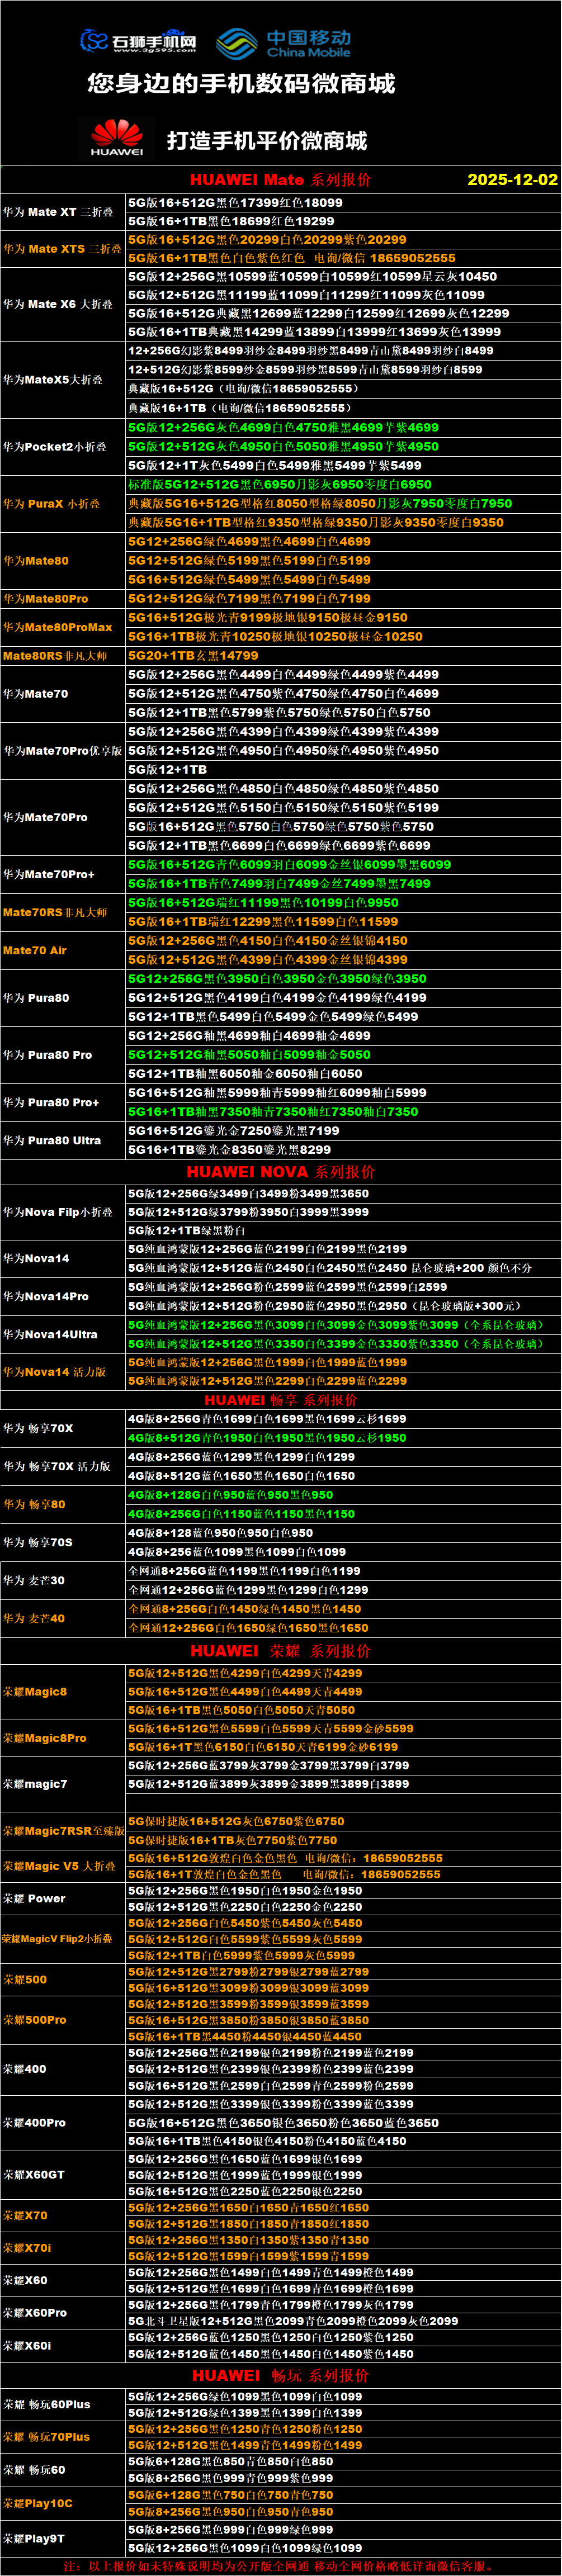Click the red footer note starting with 注
Screen dimensions: 562x2576
(x=280, y=2566)
